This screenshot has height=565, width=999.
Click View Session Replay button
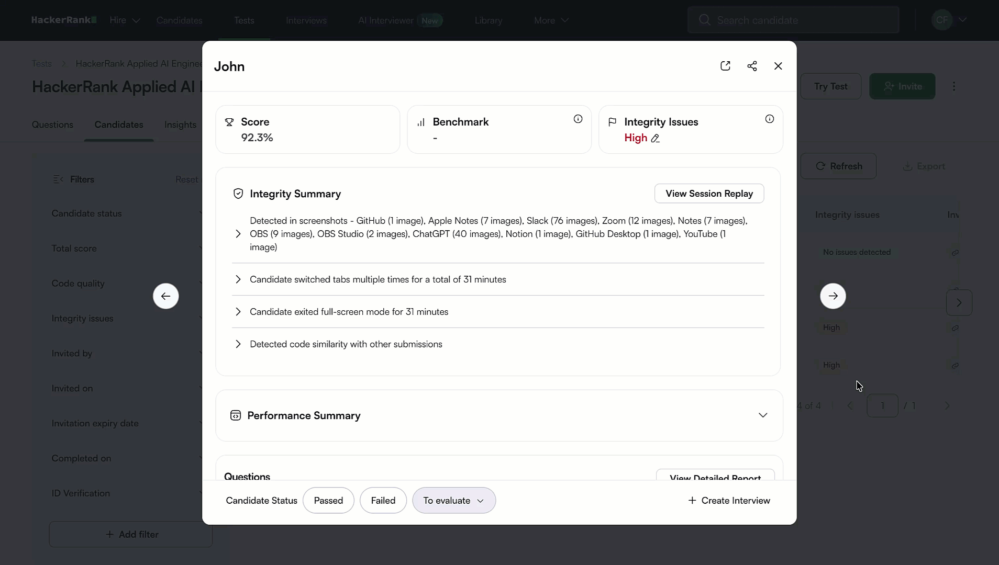(709, 194)
